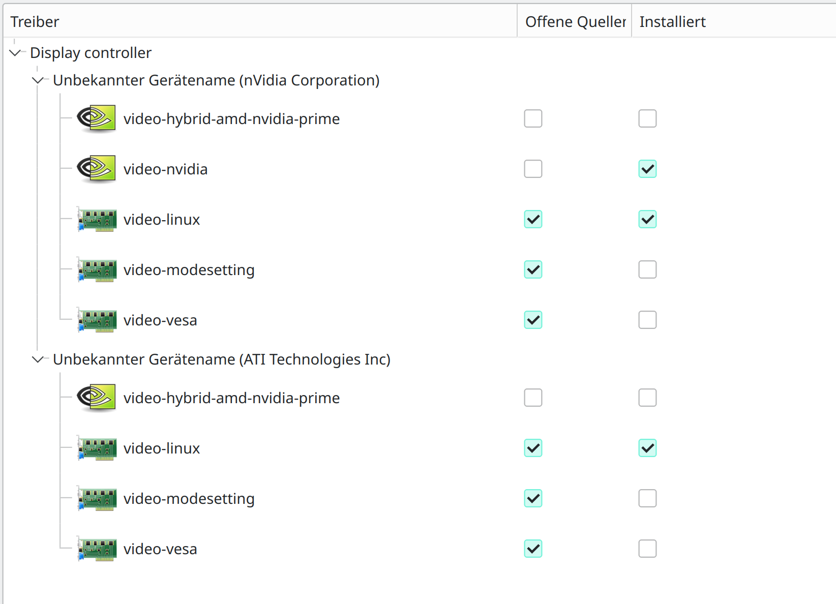Toggle Installiert checkbox for ATI video-linux
This screenshot has width=836, height=604.
coord(647,448)
